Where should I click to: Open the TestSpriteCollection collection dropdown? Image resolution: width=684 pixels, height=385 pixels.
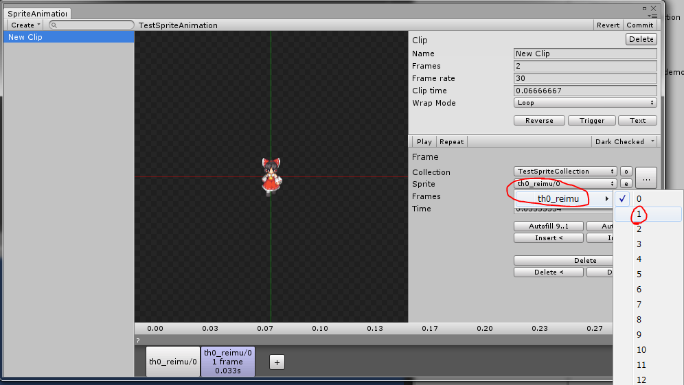(x=565, y=172)
